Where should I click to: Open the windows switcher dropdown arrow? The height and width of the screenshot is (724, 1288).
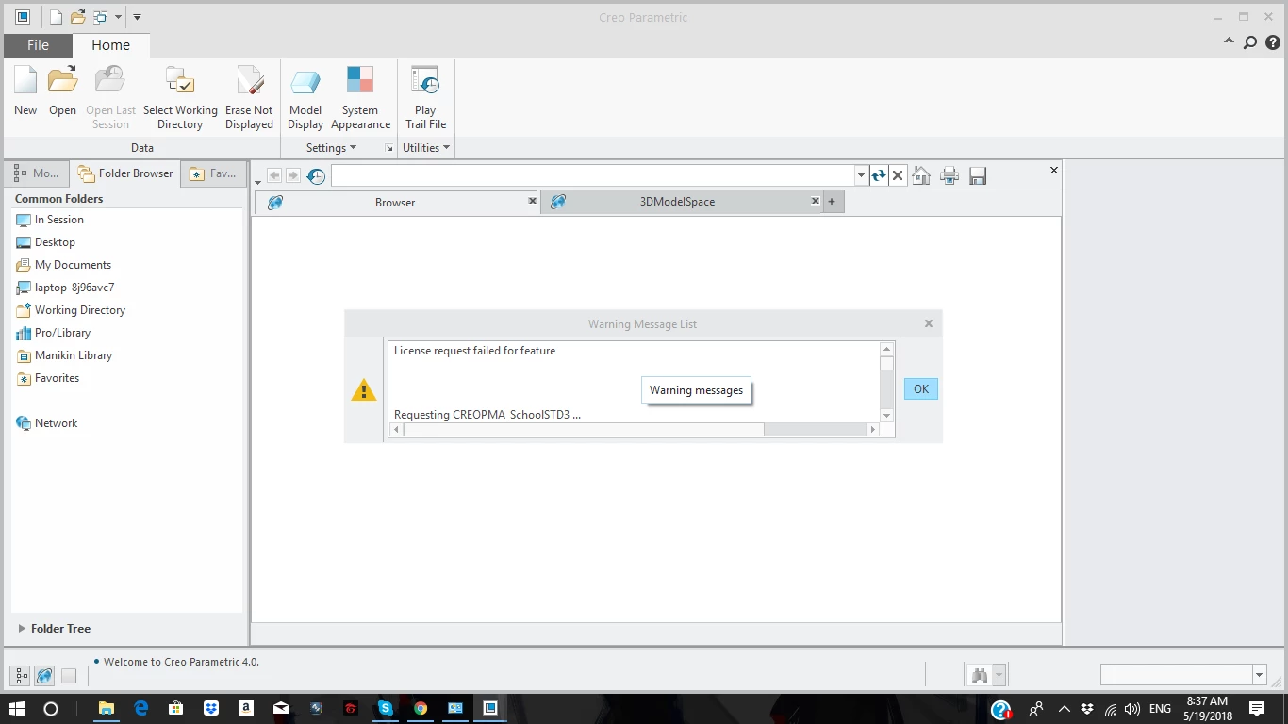coord(118,17)
